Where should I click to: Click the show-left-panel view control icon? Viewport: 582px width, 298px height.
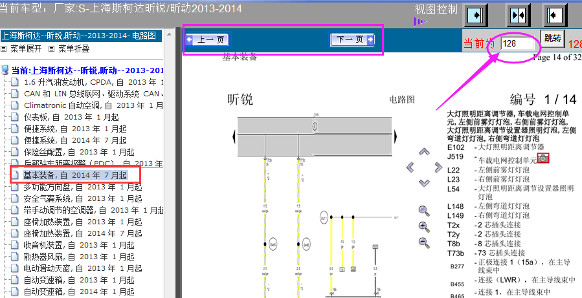point(555,16)
